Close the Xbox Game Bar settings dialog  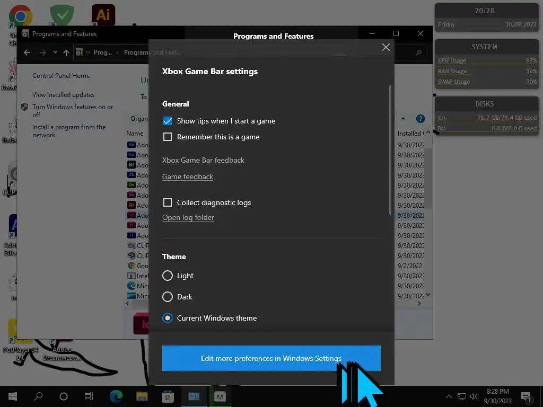tap(386, 47)
